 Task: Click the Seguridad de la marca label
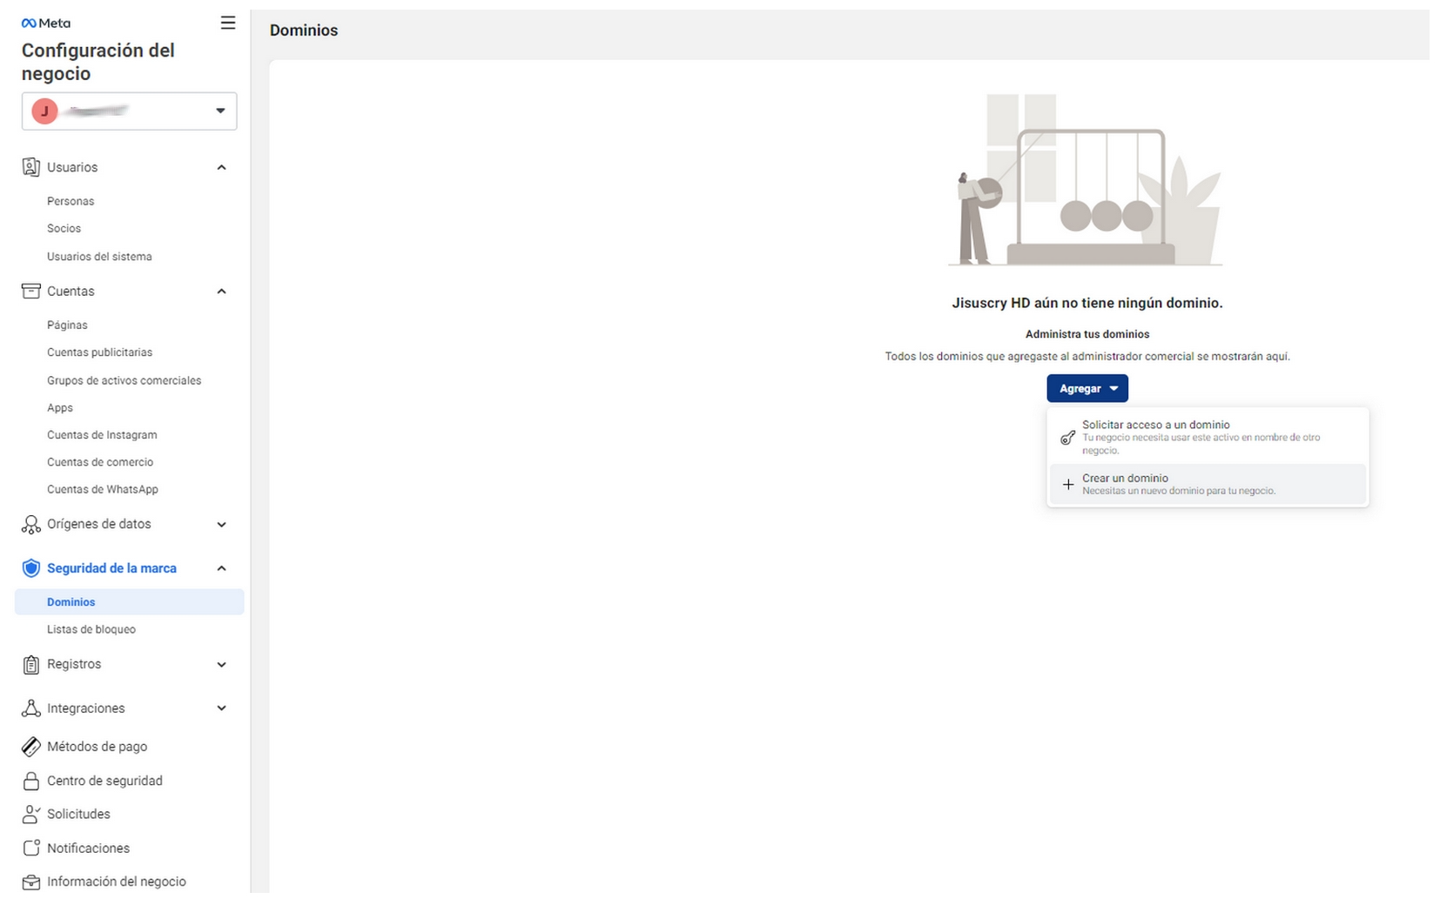coord(111,568)
